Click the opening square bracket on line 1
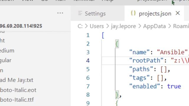189x106 pixels. click(x=103, y=35)
